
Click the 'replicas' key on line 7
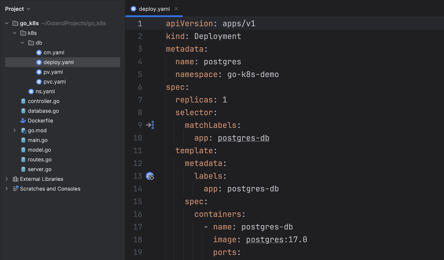(x=194, y=100)
